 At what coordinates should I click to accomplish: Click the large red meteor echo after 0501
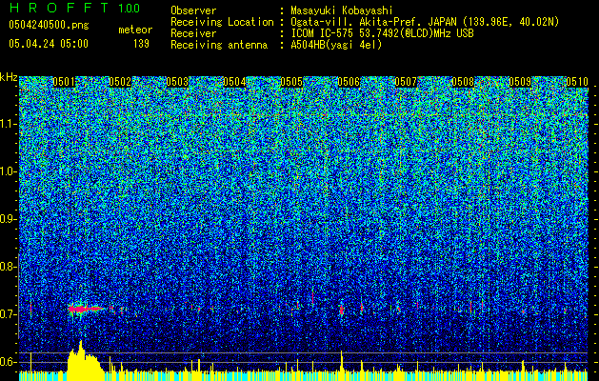coord(85,308)
